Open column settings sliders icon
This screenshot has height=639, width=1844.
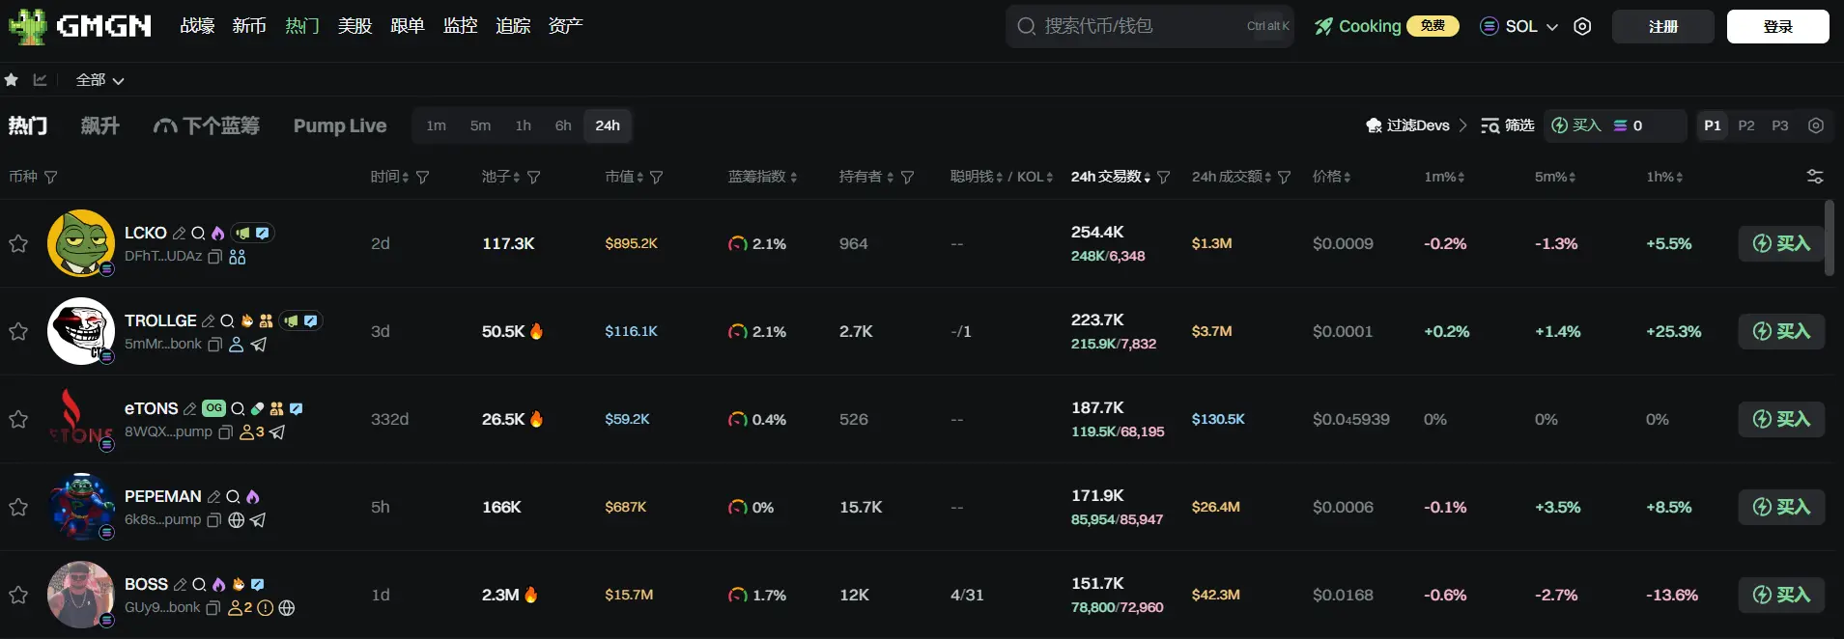point(1815,177)
